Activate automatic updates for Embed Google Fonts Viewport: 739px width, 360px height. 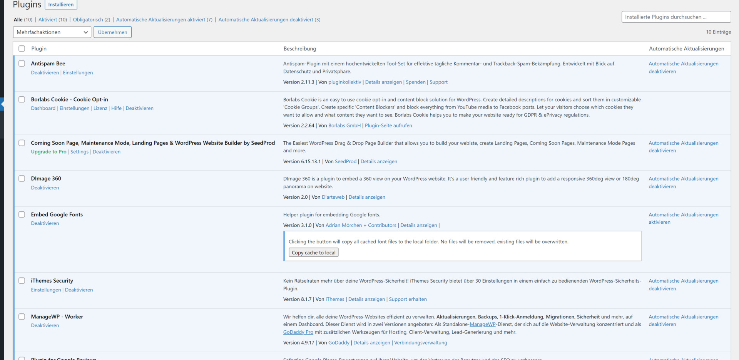tap(684, 218)
